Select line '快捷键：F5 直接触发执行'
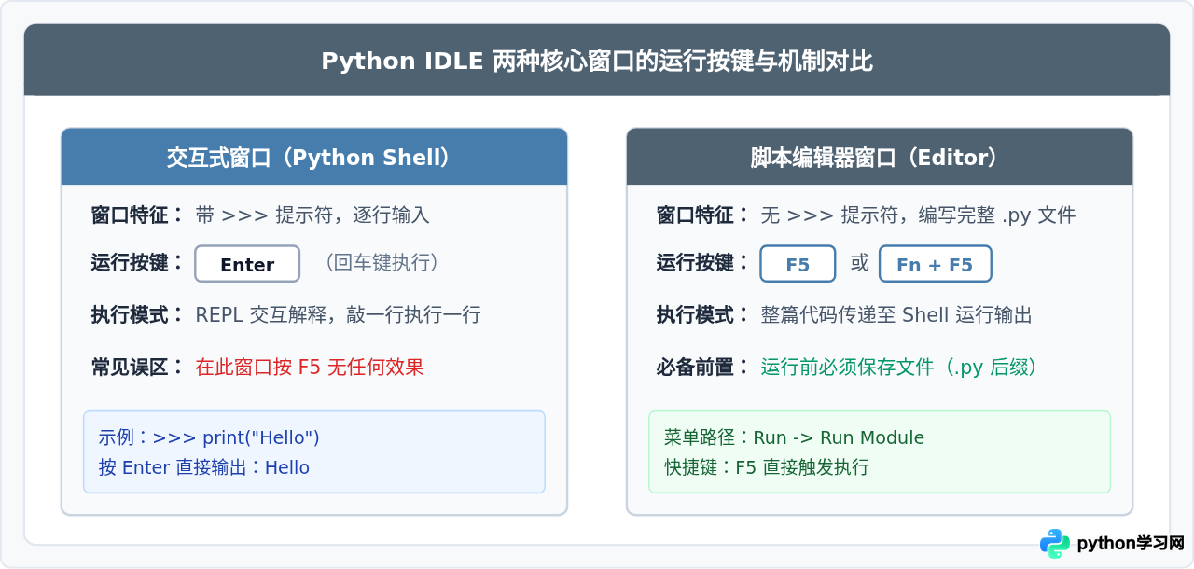Image resolution: width=1194 pixels, height=569 pixels. tap(766, 467)
